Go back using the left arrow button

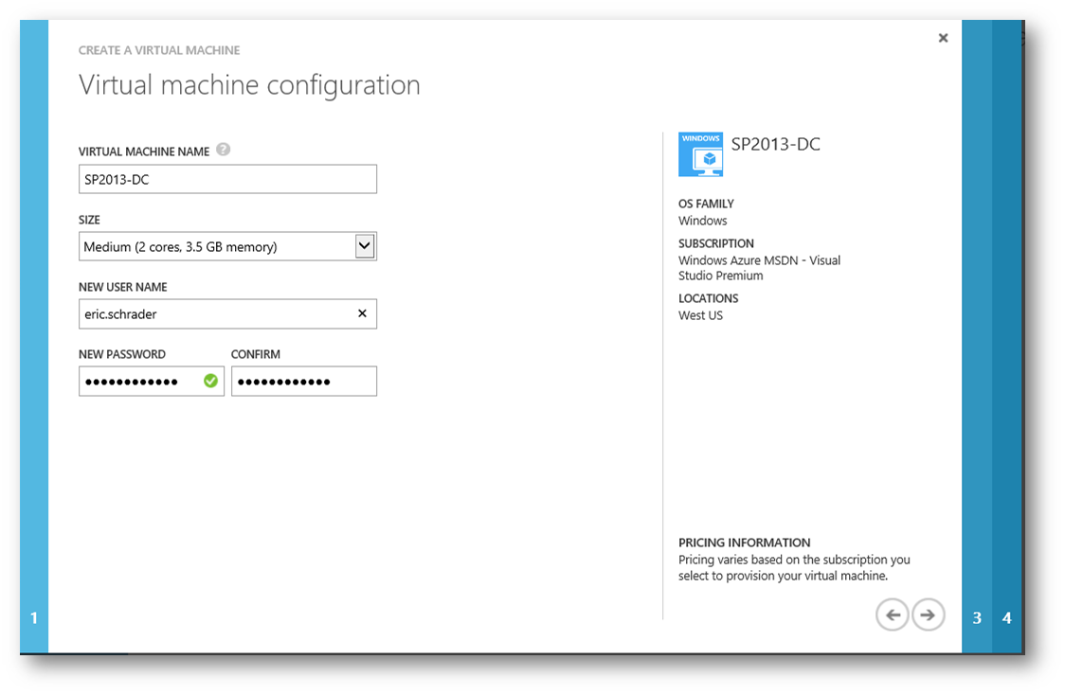click(x=892, y=615)
